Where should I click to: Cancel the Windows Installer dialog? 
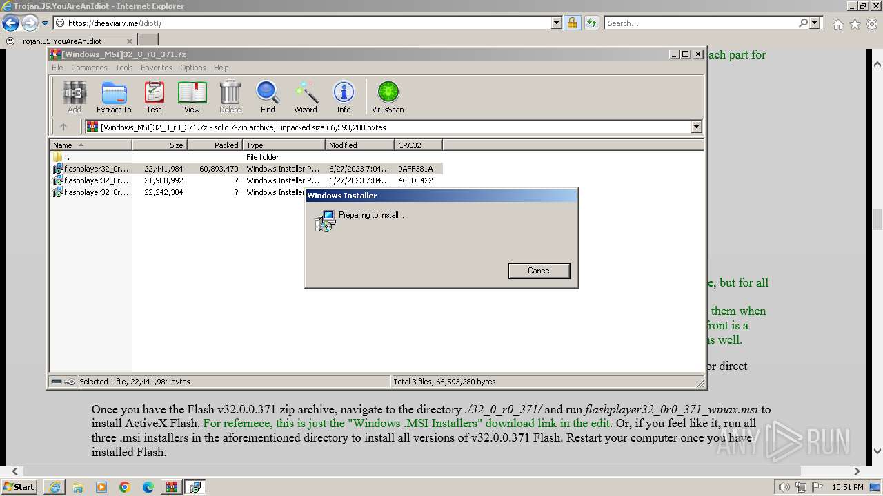(x=539, y=271)
